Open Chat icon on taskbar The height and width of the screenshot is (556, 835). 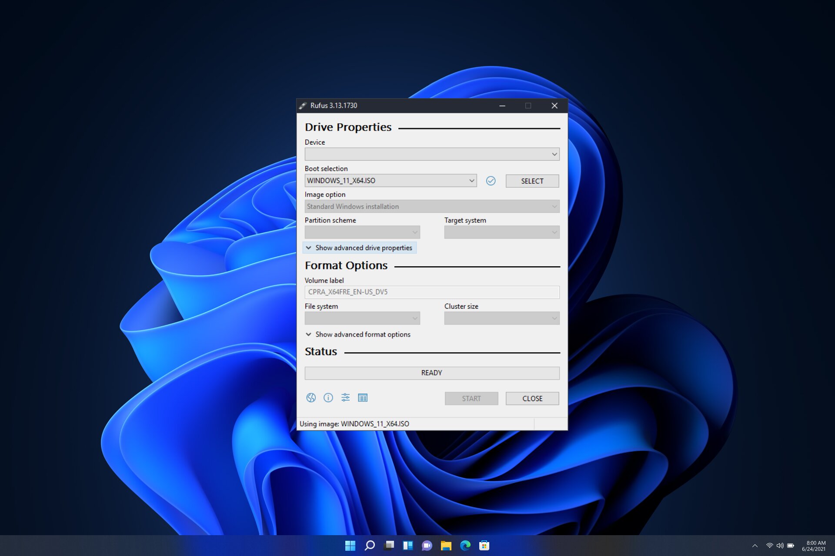[x=427, y=546]
